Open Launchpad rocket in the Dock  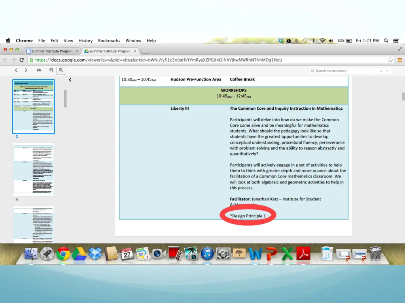coord(47,254)
